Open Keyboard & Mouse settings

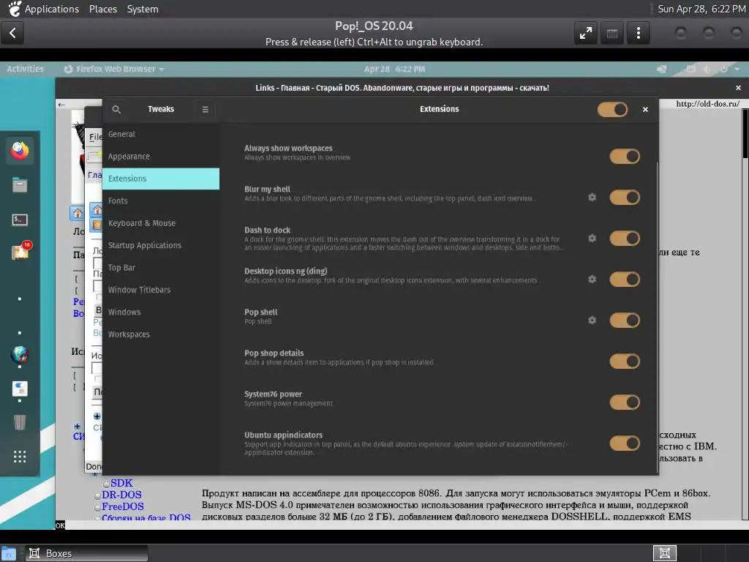click(x=161, y=223)
